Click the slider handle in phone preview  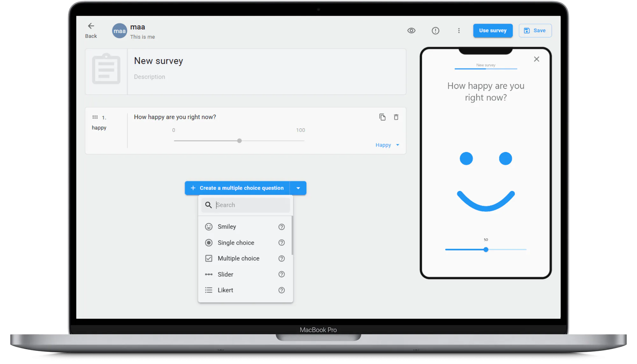click(486, 250)
